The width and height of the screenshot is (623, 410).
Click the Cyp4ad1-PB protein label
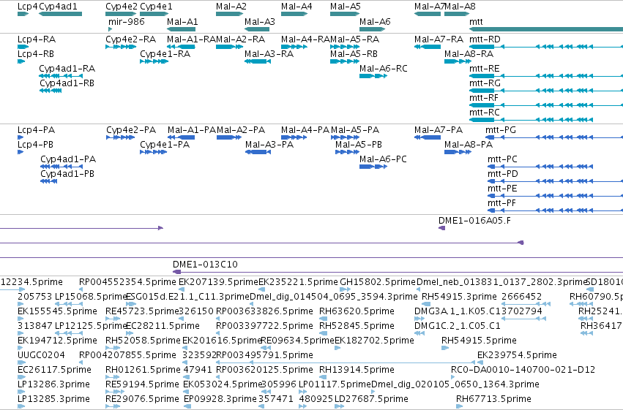point(67,174)
